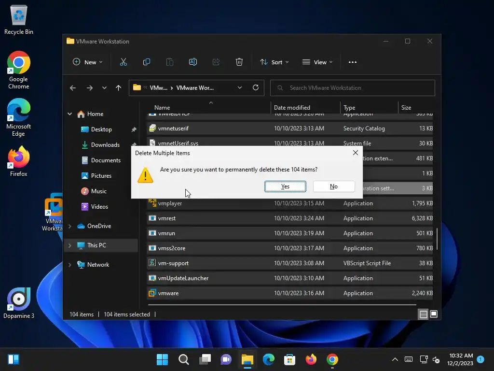The height and width of the screenshot is (371, 494).
Task: Expand the OneDrive tree node
Action: tap(69, 226)
